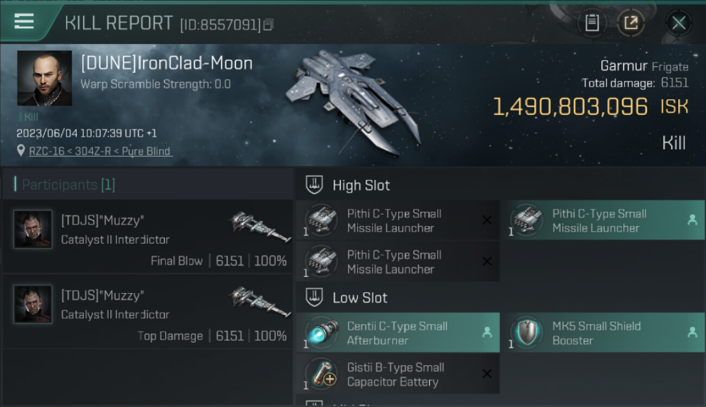This screenshot has width=706, height=407.
Task: Click the clipboard report icon
Action: (591, 23)
